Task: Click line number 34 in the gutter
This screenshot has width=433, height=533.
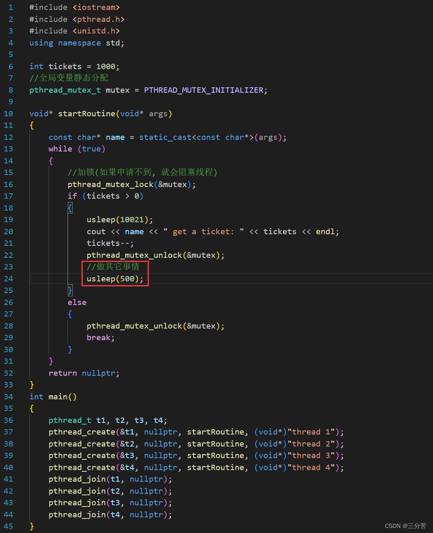Action: pyautogui.click(x=8, y=396)
